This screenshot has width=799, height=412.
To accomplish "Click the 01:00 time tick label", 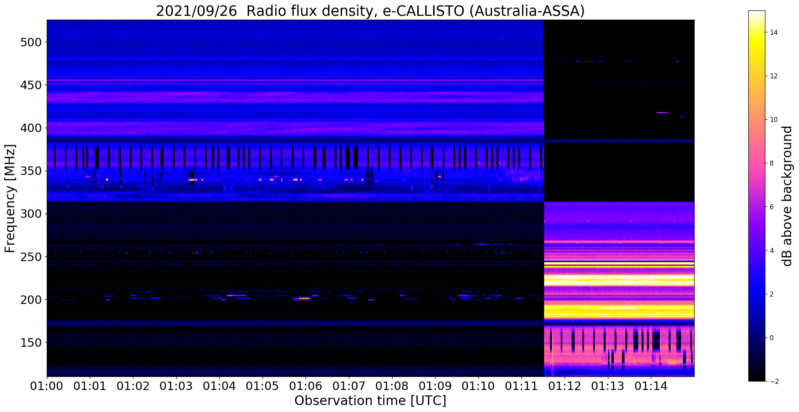I will [x=47, y=385].
